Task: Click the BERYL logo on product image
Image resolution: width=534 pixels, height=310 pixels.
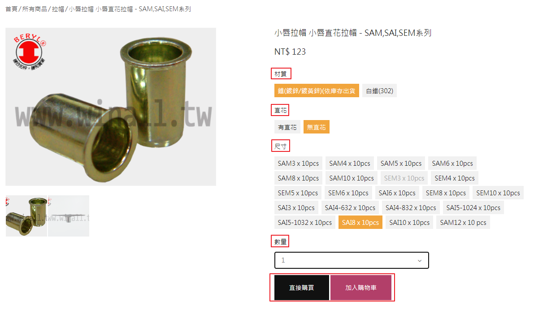Action: pyautogui.click(x=29, y=52)
